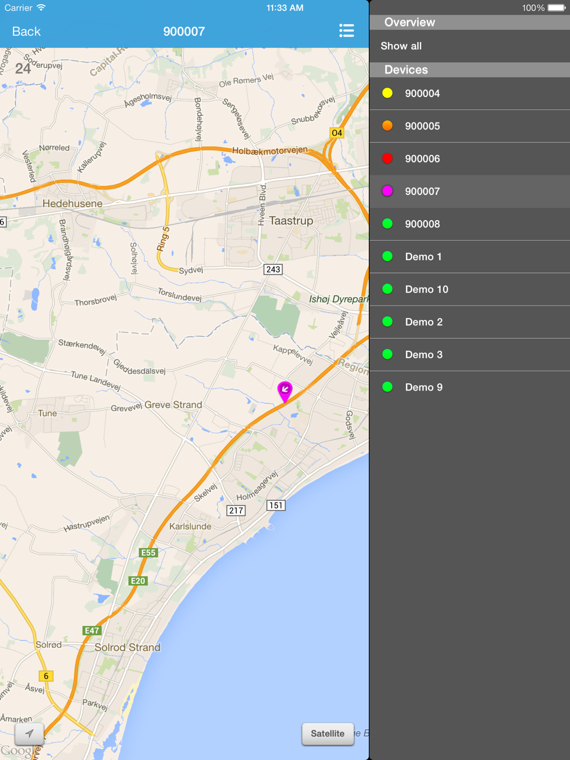Select device 900005 in list
Viewport: 570px width, 760px height.
pos(470,126)
